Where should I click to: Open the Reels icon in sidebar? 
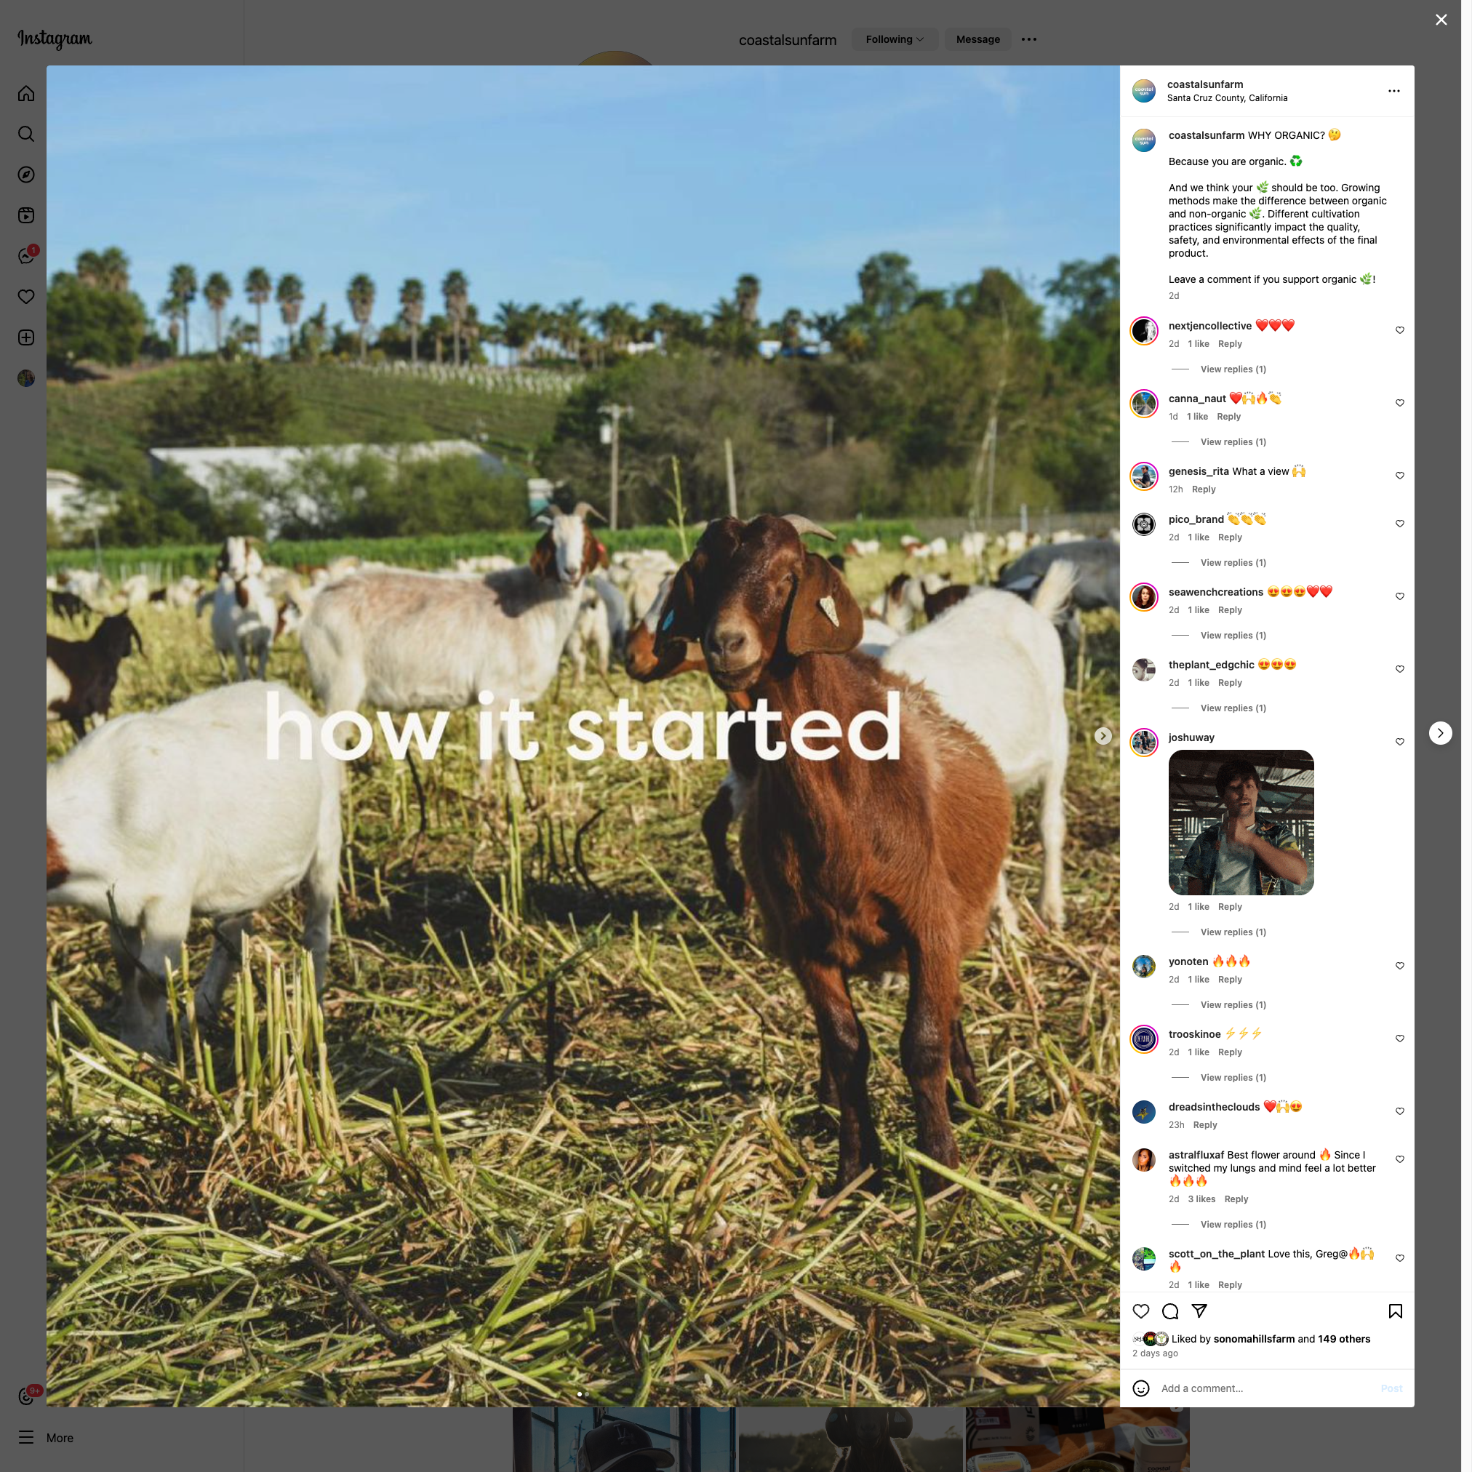26,215
